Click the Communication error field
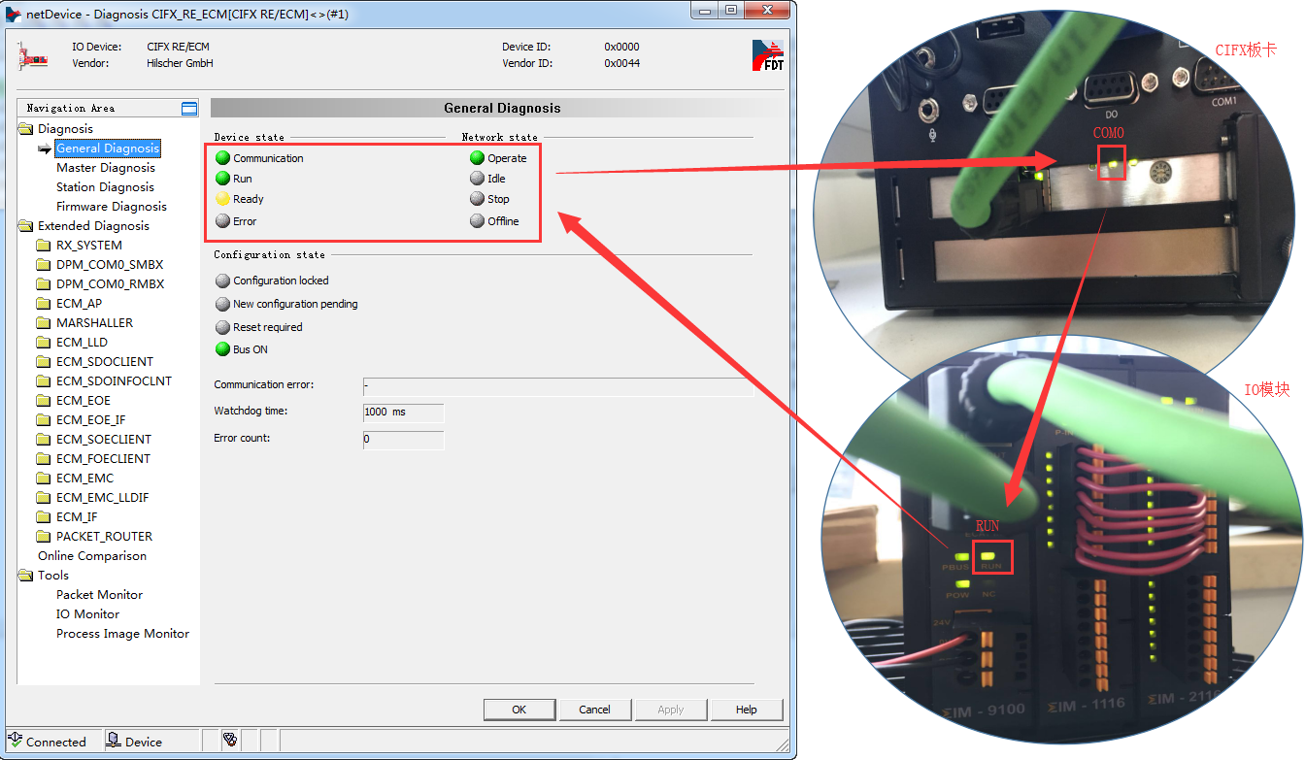 [x=557, y=386]
